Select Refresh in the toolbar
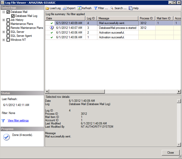This screenshot has width=182, height=159. coord(85,8)
